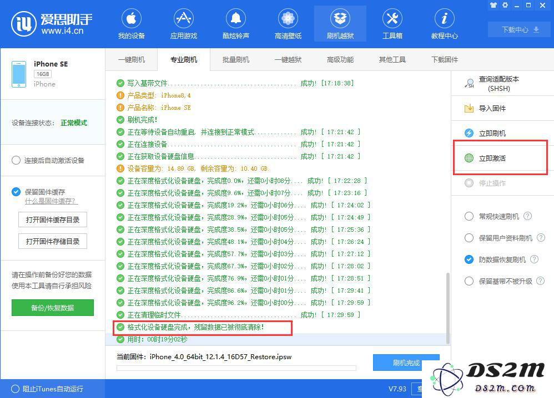
Task: Click 立即激活 globe icon
Action: click(469, 158)
